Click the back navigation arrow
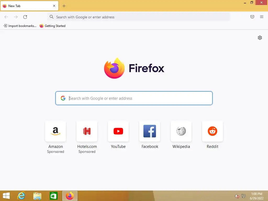The width and height of the screenshot is (268, 201). [6, 17]
